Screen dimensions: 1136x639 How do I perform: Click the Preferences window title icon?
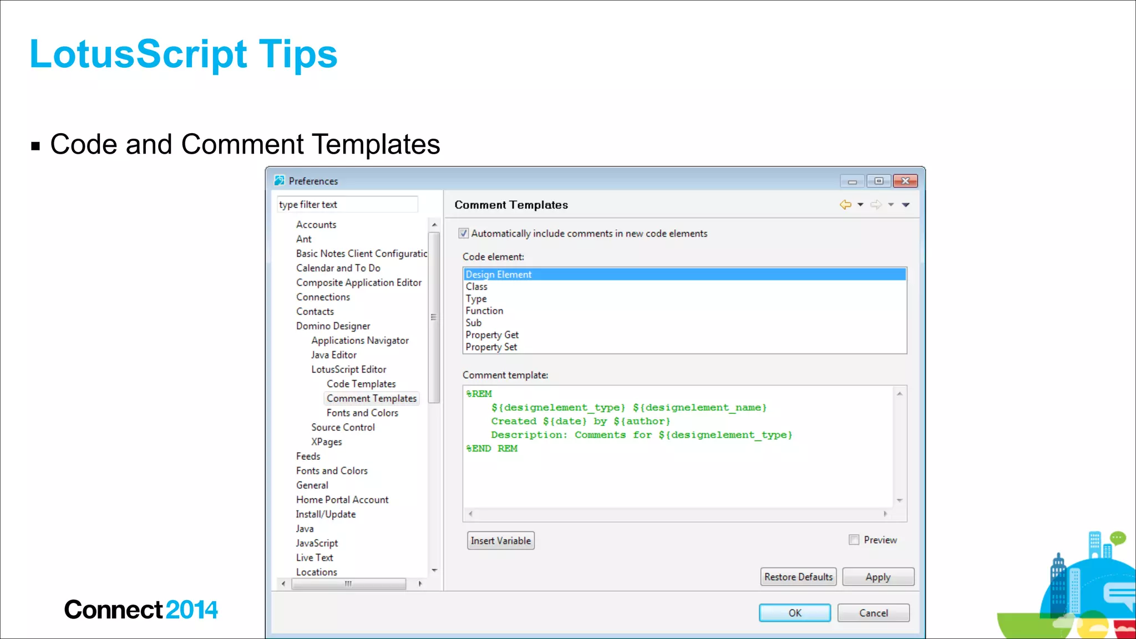point(280,181)
